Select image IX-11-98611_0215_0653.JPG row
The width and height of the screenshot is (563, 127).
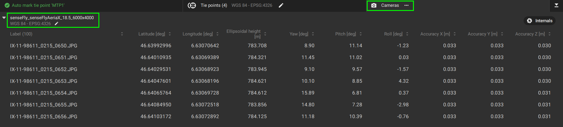44,81
